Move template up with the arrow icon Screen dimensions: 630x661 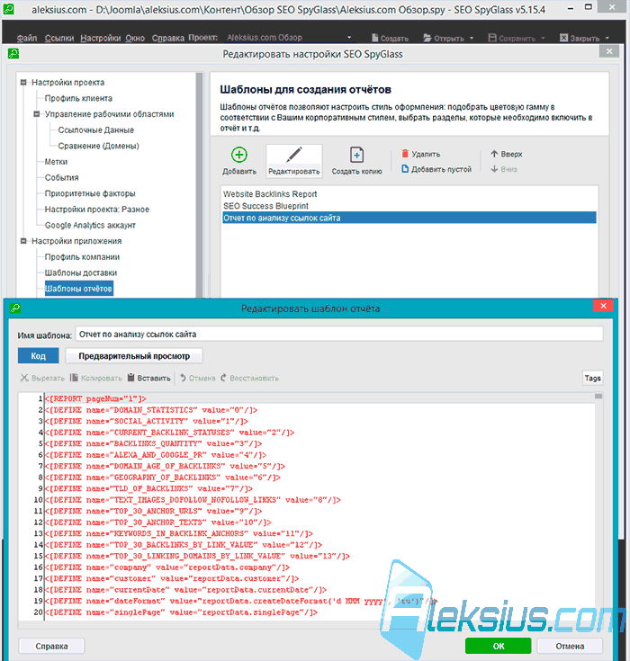[494, 154]
